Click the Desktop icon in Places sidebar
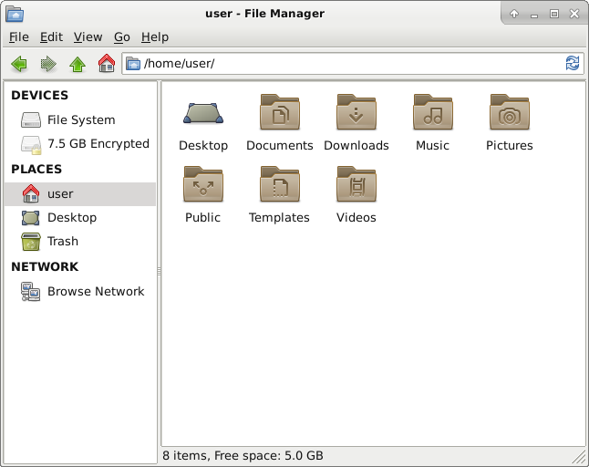 31,218
